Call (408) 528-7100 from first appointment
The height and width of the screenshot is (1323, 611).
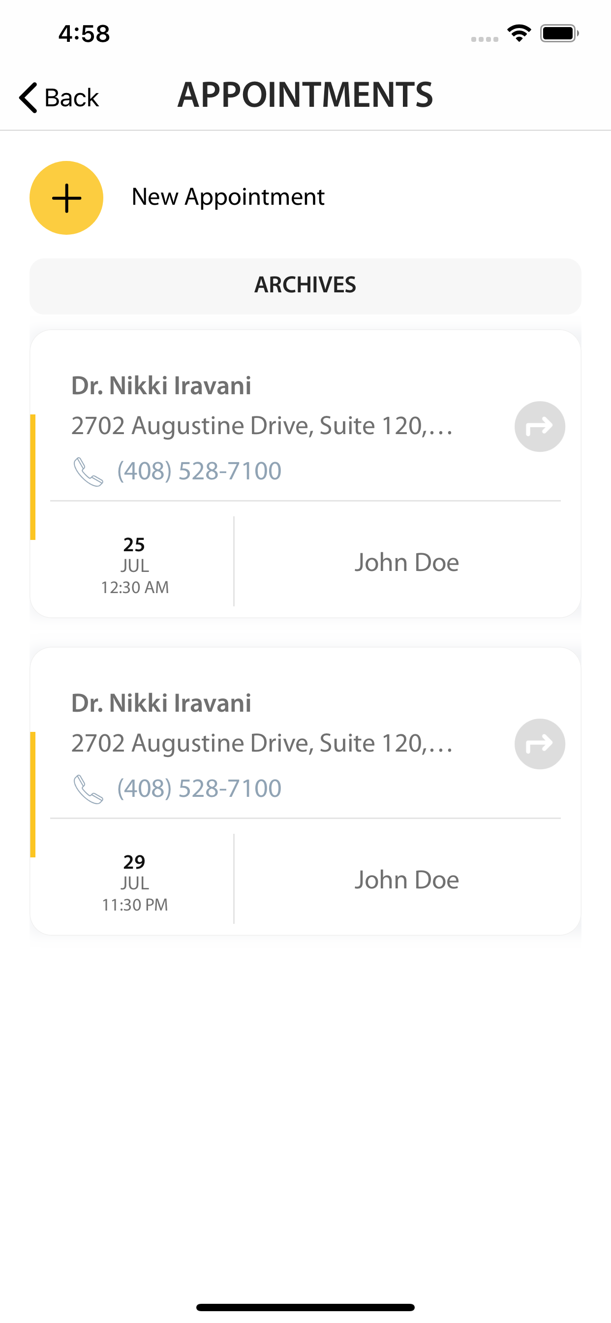(199, 471)
